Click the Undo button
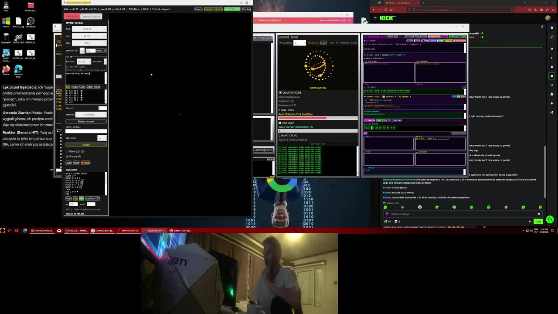 [x=68, y=163]
